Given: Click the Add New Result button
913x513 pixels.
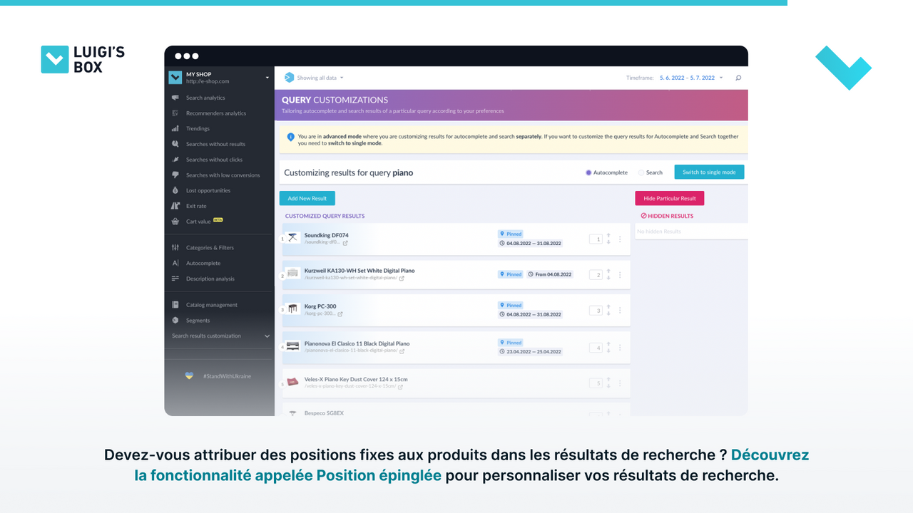Looking at the screenshot, I should [x=307, y=198].
